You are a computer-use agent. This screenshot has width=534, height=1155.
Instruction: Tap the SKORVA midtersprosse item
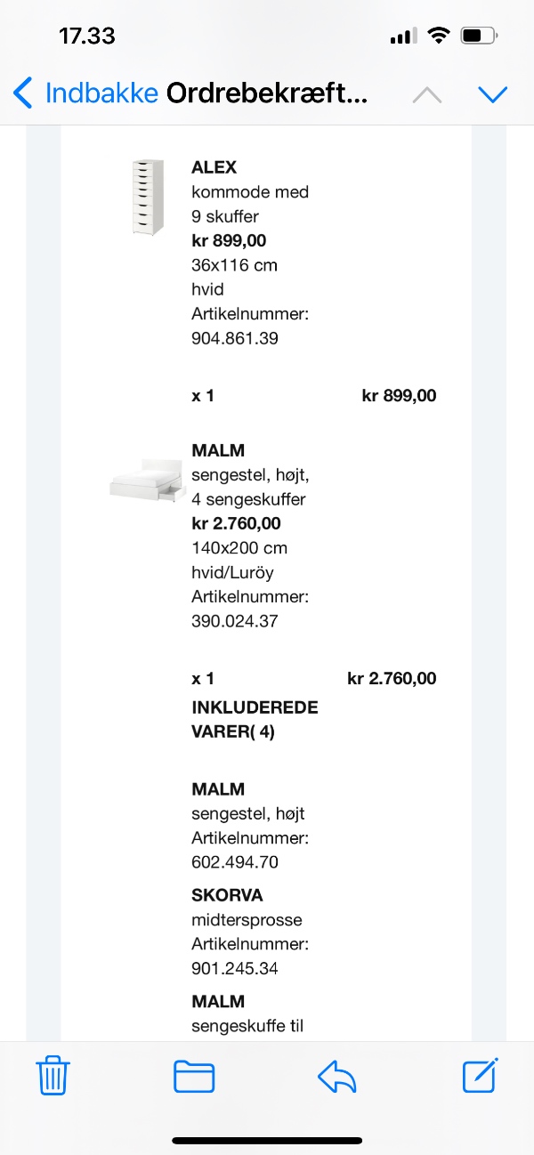(222, 895)
